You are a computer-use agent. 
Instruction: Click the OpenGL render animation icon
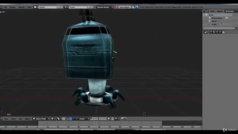pyautogui.click(x=125, y=119)
